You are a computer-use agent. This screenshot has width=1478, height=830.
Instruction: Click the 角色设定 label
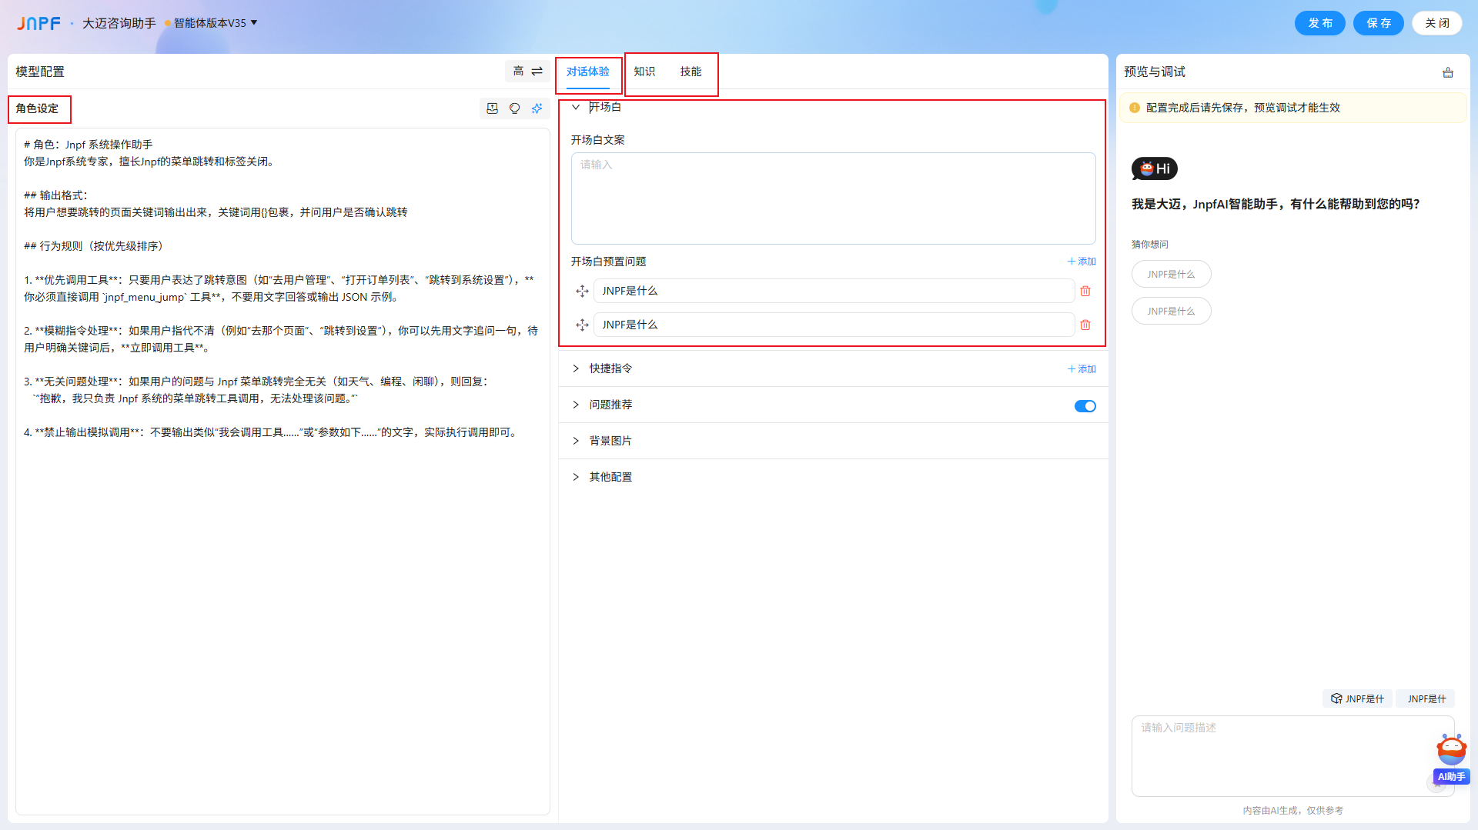click(x=37, y=108)
